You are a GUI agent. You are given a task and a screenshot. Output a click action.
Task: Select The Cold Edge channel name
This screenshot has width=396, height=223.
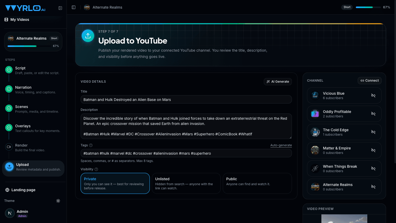pos(336,130)
